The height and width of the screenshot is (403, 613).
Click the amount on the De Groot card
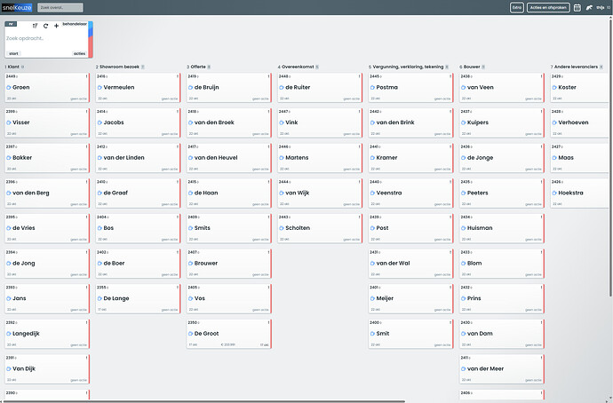pyautogui.click(x=228, y=344)
